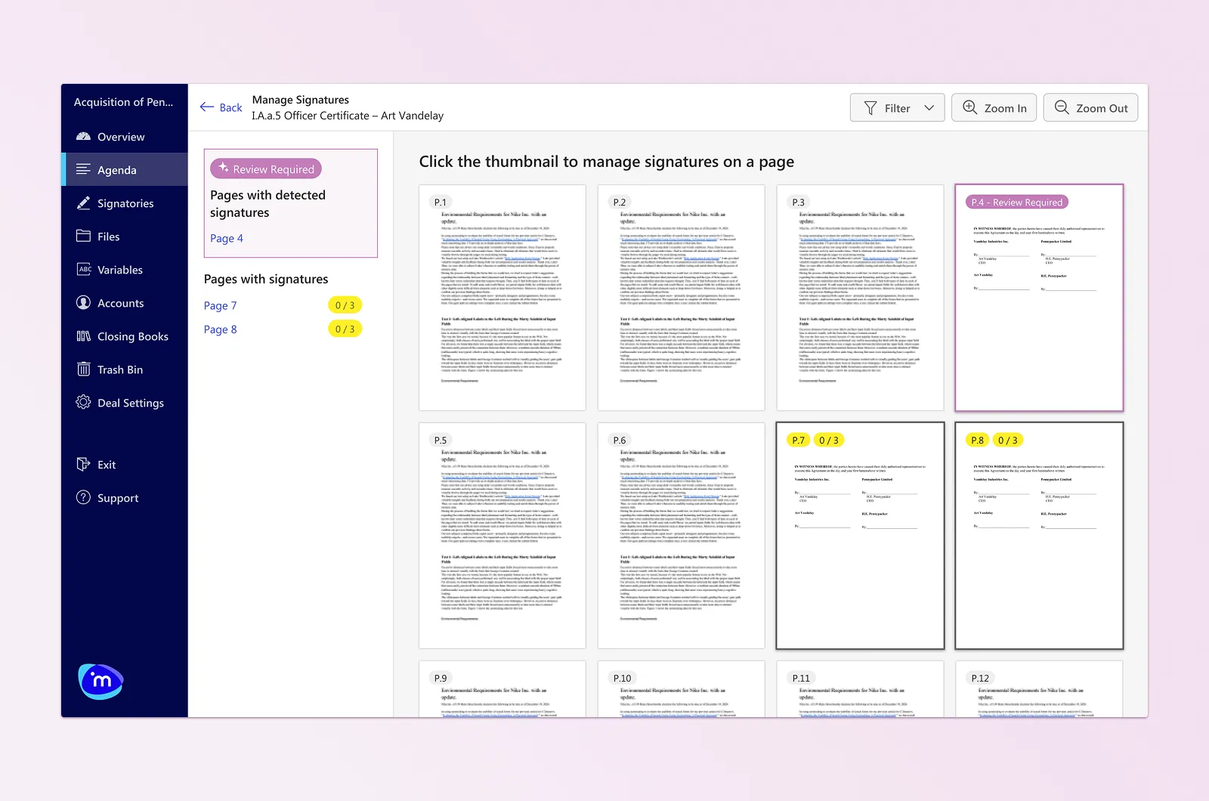Open the P.1 page thumbnail

502,298
